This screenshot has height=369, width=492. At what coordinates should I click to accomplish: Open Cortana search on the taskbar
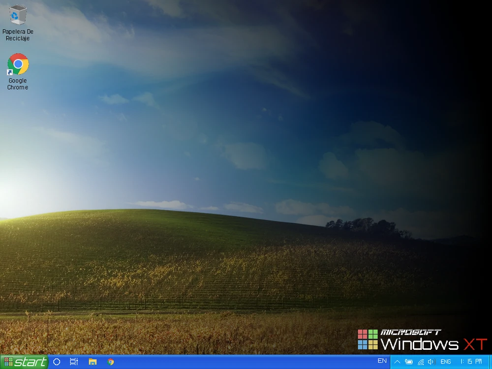coord(56,362)
